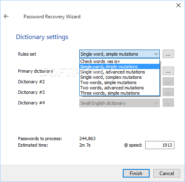The image size is (185, 182).
Task: Click ellipsis button next to Dictionary #3
Action: coord(168,92)
